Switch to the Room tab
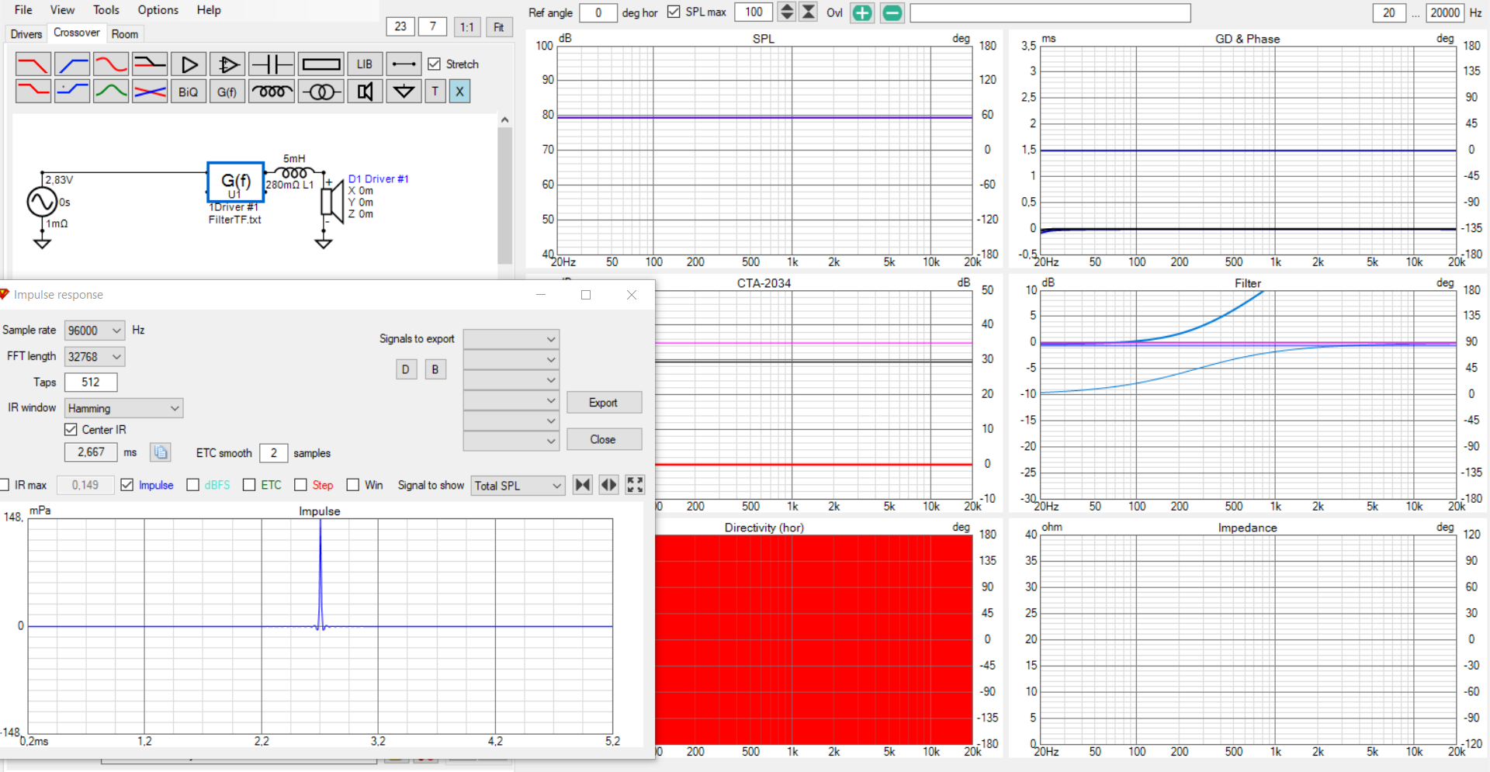1490x772 pixels. (x=124, y=34)
